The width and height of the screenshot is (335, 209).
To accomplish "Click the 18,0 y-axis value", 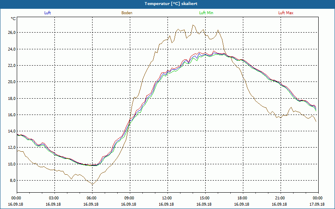I will [x=12, y=98].
